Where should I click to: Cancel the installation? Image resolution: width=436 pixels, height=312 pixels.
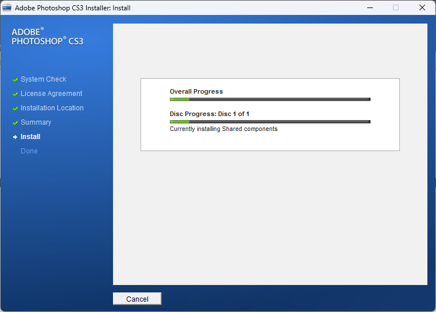pyautogui.click(x=137, y=299)
